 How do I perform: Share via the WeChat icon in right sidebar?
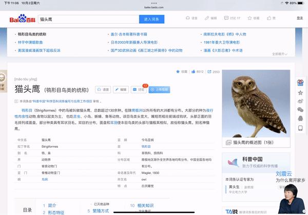tap(300, 110)
